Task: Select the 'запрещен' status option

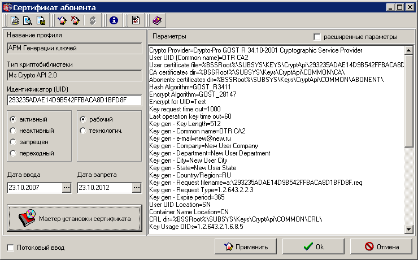Action: tap(13, 142)
